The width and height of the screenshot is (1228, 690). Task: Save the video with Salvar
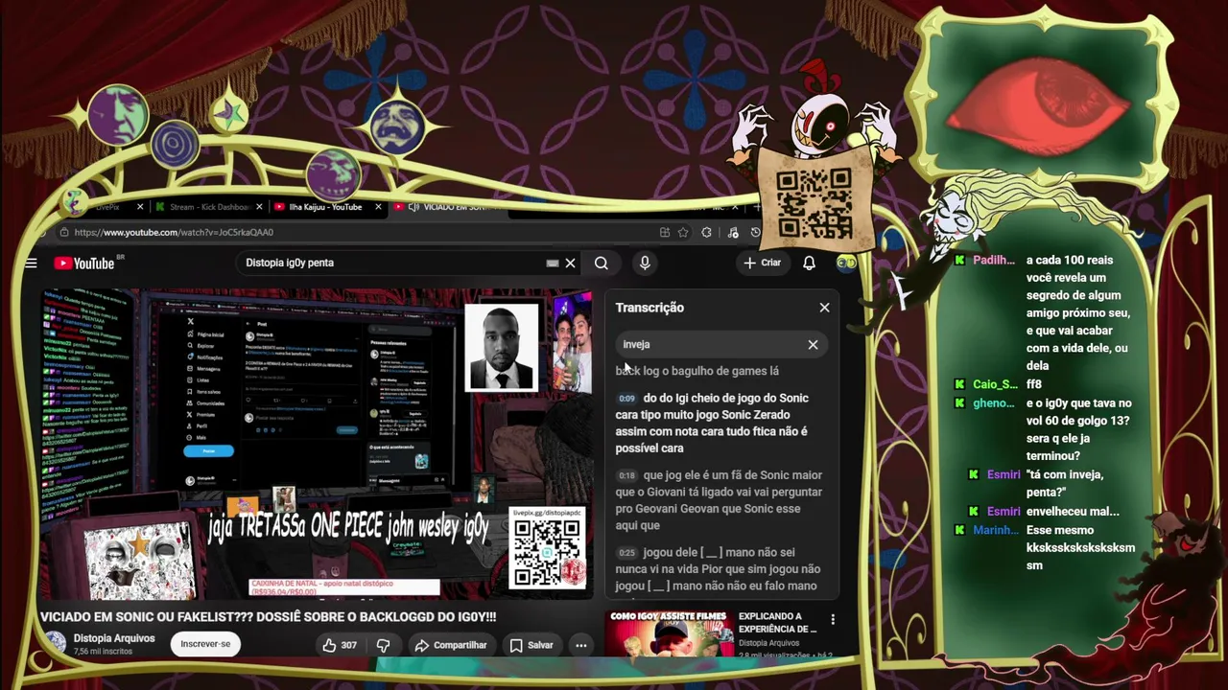531,645
